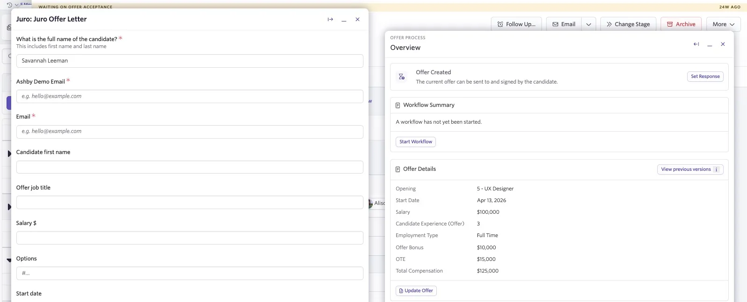Expand the Juro Offer Letter panel sideways

330,20
